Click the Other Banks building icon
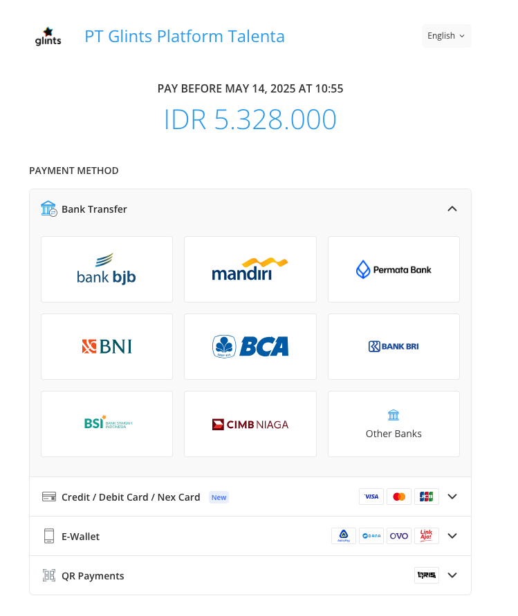This screenshot has width=518, height=616. [x=394, y=415]
